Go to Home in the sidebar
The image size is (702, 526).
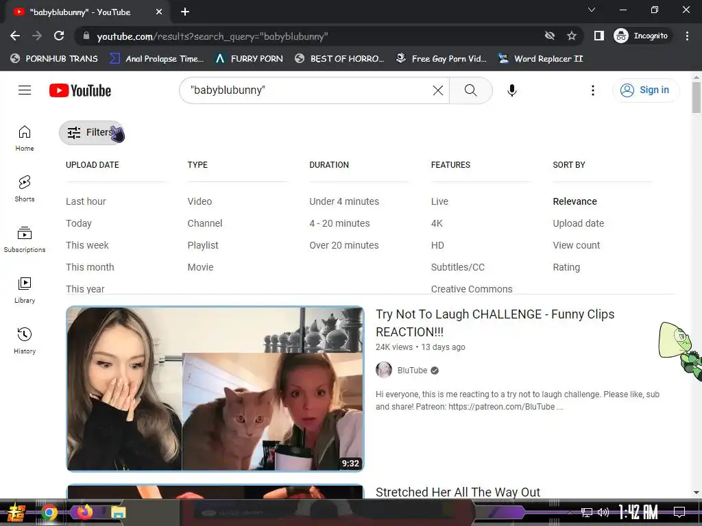pos(25,138)
